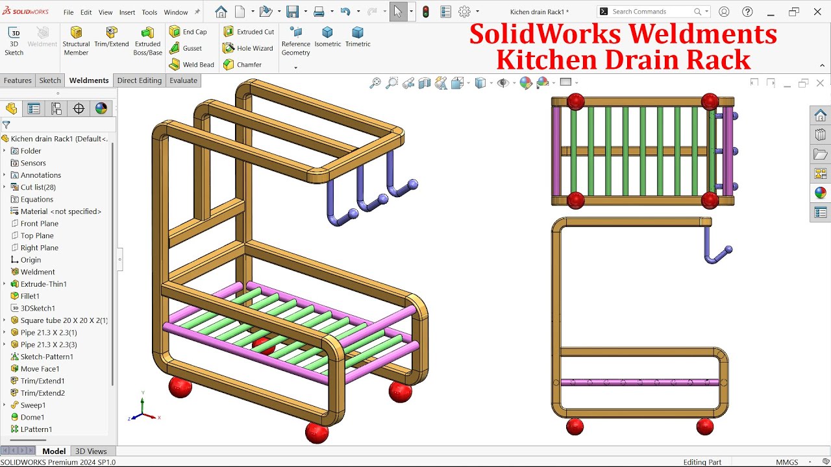Open the PropertyManager tab
Image resolution: width=831 pixels, height=467 pixels.
click(x=34, y=108)
